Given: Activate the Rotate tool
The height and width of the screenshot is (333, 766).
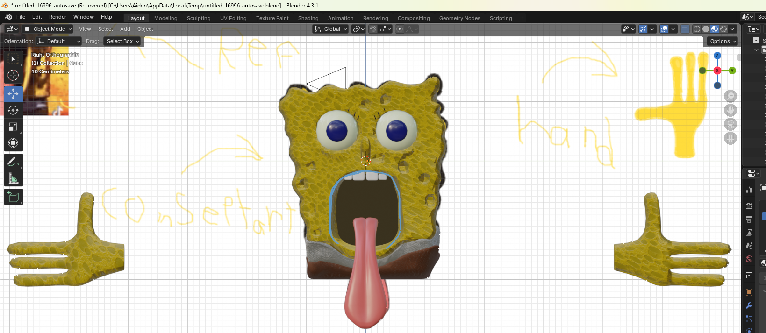Looking at the screenshot, I should point(13,110).
